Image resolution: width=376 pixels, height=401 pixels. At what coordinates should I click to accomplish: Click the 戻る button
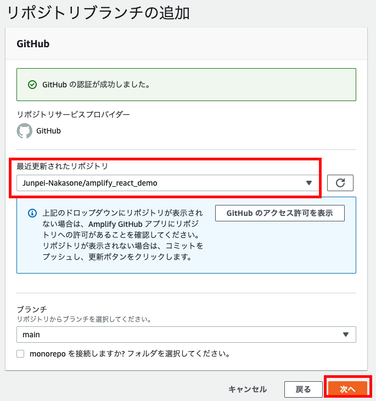click(303, 389)
